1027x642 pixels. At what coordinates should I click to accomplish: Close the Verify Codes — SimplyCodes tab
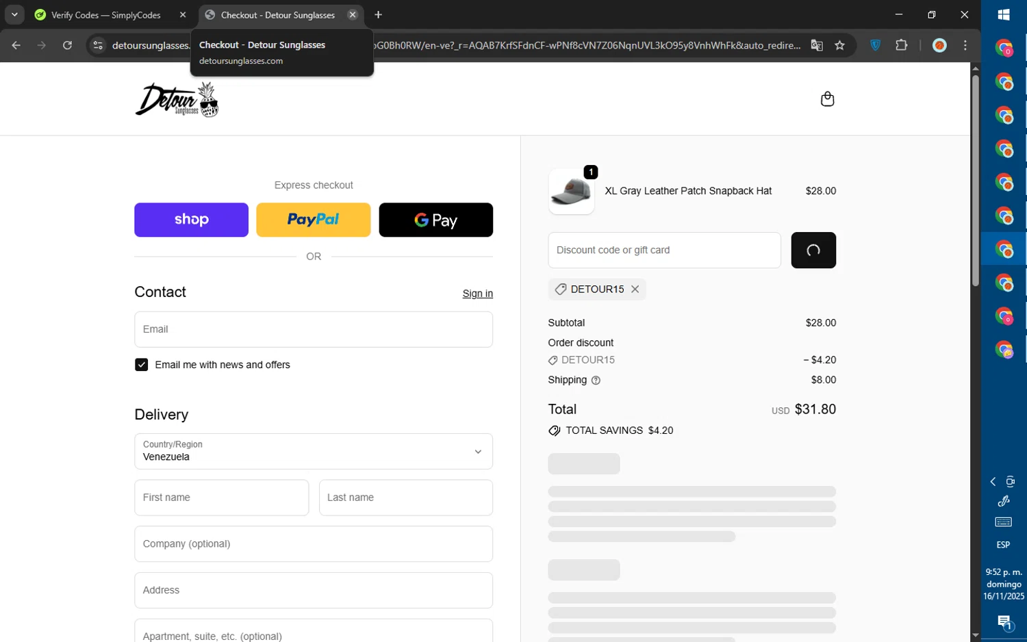point(183,15)
